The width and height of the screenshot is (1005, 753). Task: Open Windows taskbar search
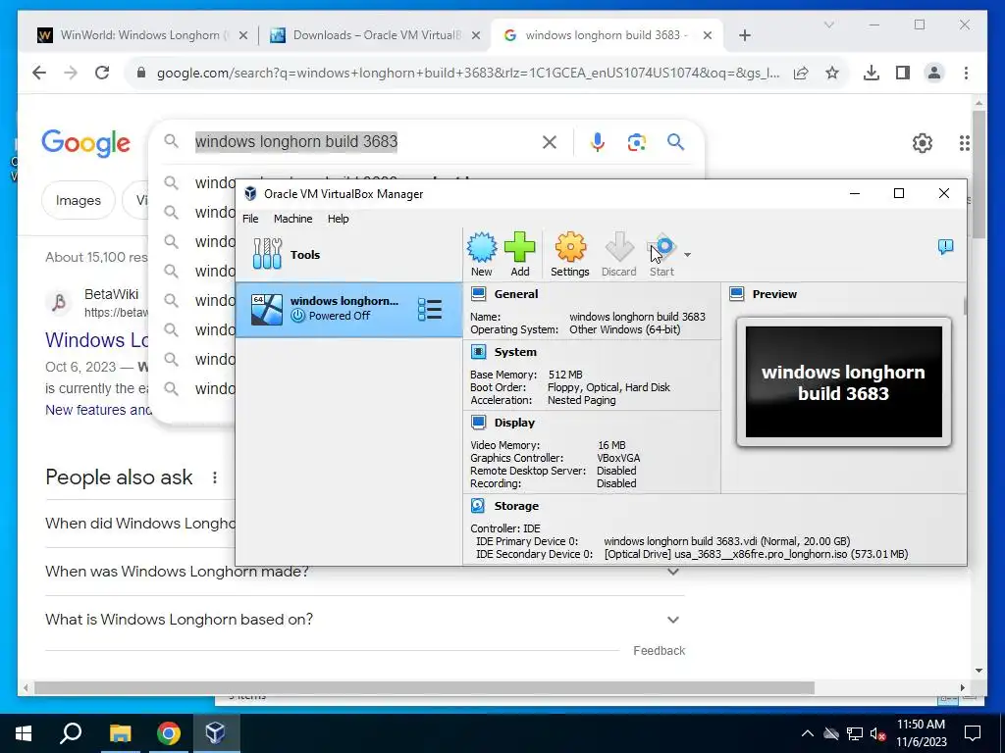point(71,733)
